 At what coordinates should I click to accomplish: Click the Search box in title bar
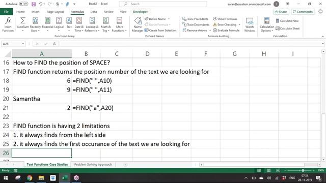[163, 4]
